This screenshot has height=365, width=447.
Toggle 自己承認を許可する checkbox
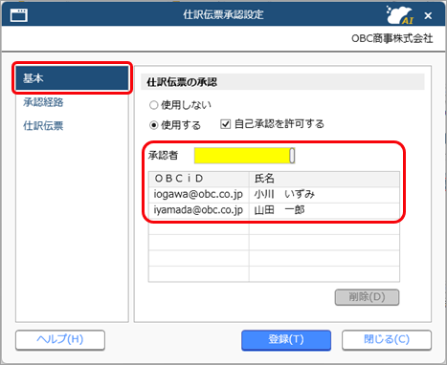pyautogui.click(x=225, y=124)
